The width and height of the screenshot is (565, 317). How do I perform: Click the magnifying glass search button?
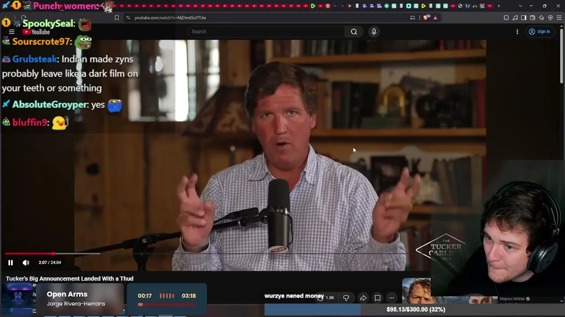point(354,32)
